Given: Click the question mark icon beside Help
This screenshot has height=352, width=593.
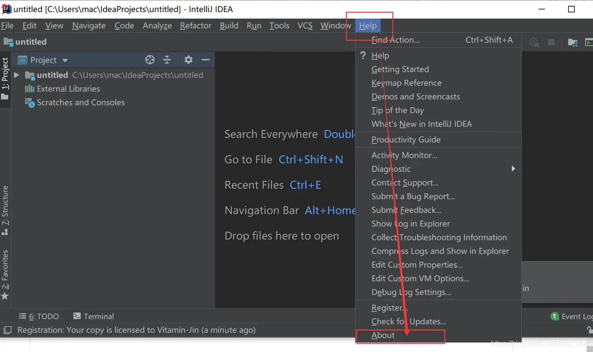Looking at the screenshot, I should point(363,55).
